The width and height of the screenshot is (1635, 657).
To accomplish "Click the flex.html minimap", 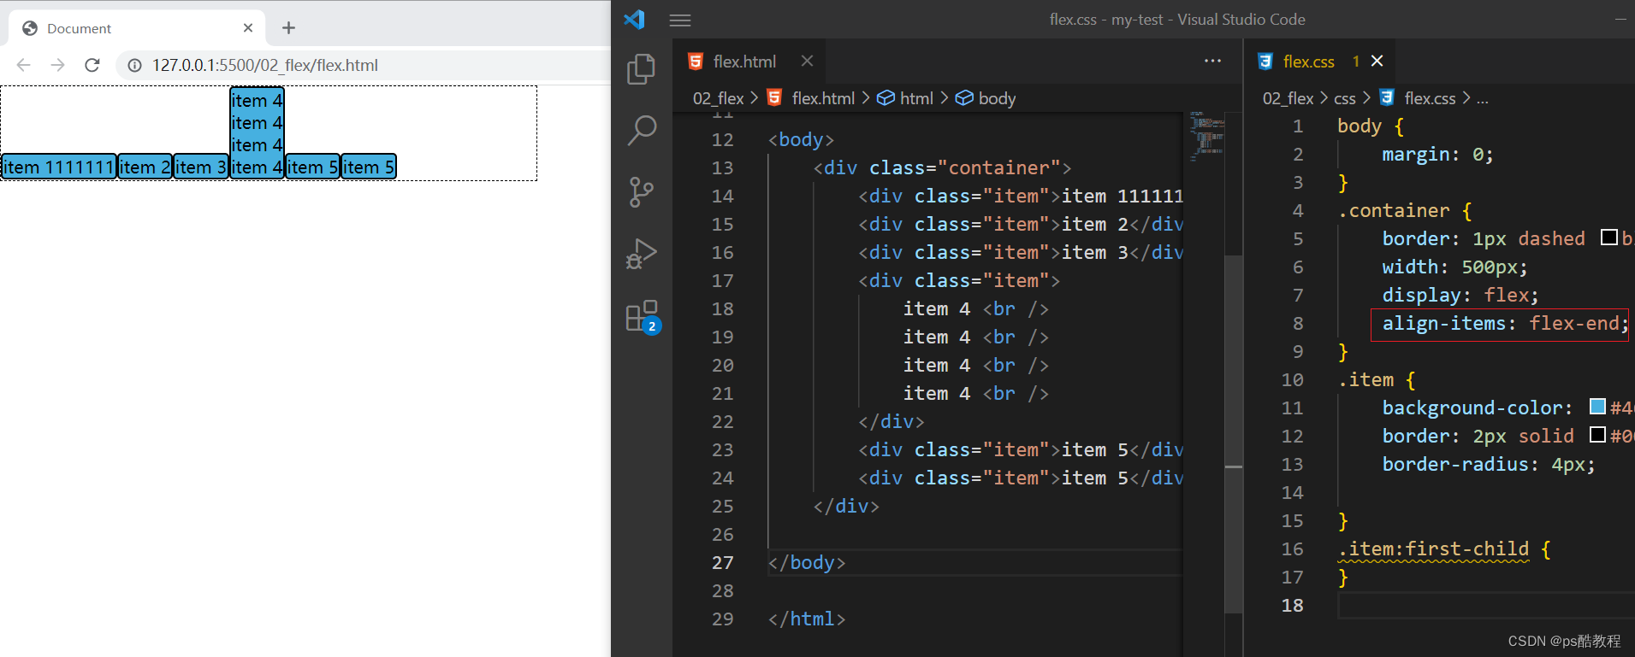I will pos(1206,137).
